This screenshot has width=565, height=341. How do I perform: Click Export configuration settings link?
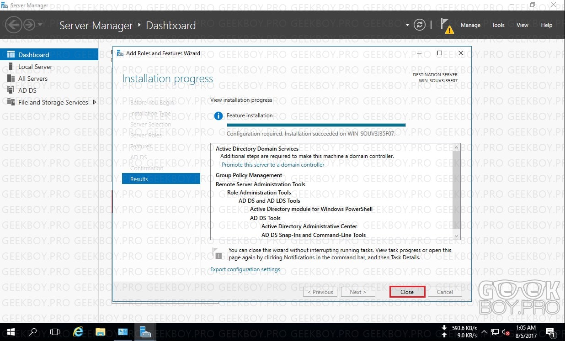[245, 269]
